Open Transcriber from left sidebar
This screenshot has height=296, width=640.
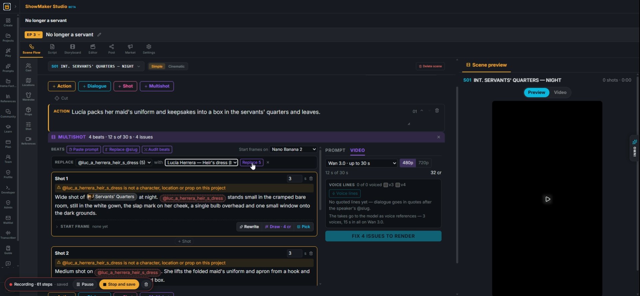click(x=8, y=235)
